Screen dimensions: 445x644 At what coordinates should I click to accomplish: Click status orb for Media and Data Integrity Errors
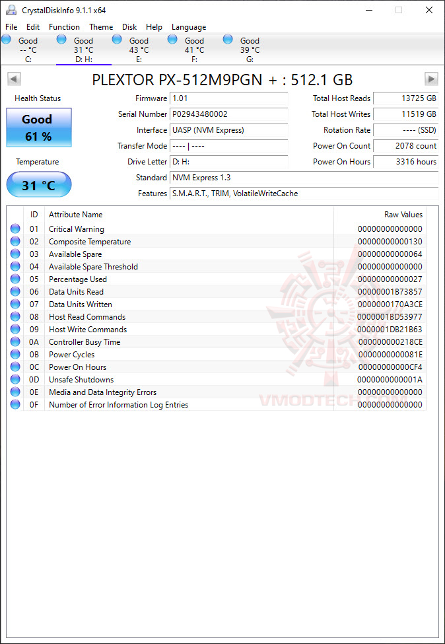point(15,392)
